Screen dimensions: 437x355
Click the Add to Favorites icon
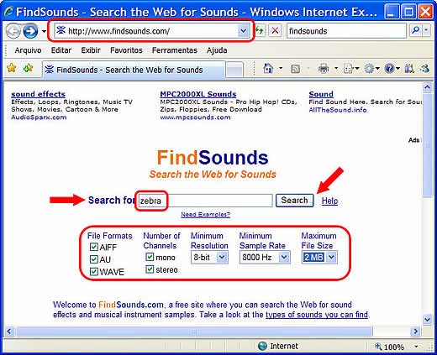pos(29,68)
